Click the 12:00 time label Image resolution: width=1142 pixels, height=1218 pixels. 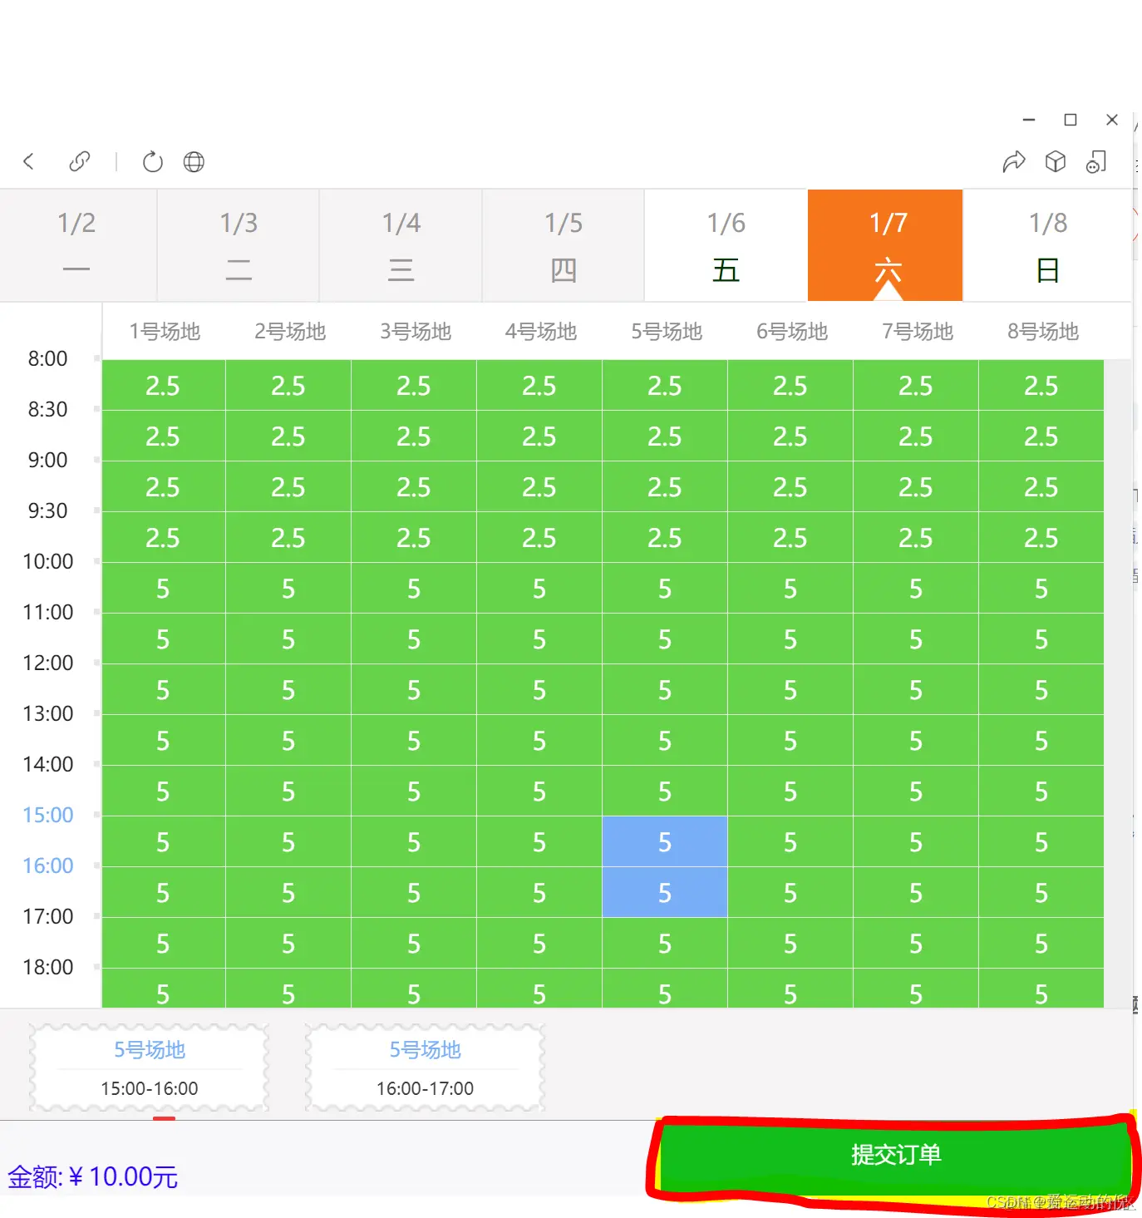[48, 663]
